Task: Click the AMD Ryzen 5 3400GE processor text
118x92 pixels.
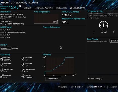Action: 13,18
